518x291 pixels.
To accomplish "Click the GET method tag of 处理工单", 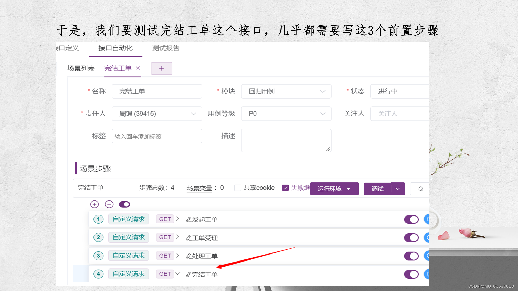I will (x=165, y=256).
